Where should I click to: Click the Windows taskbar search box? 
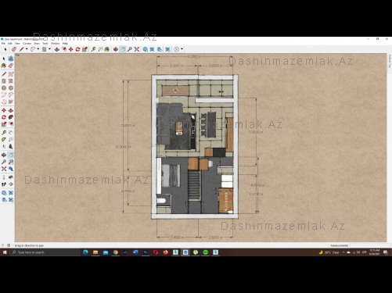click(45, 252)
